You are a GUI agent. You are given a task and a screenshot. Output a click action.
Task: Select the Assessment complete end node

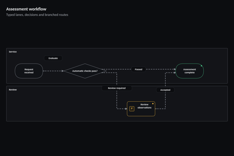(x=190, y=71)
